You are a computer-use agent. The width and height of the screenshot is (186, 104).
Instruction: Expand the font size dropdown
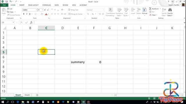[x=42, y=10]
